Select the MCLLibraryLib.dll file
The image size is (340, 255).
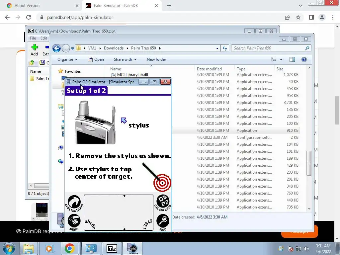point(132,75)
